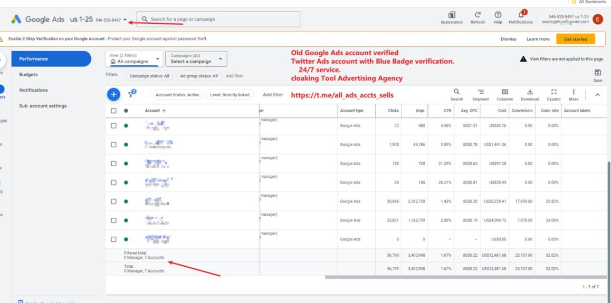Check the row with 155 clicks
This screenshot has height=303, width=611.
pos(113,164)
